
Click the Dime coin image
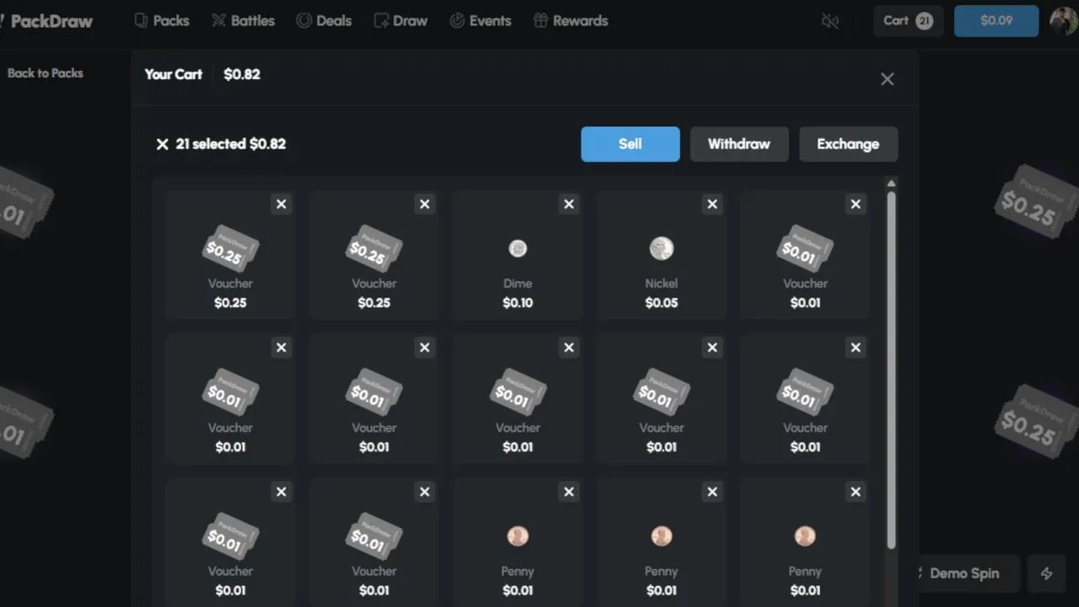(518, 249)
